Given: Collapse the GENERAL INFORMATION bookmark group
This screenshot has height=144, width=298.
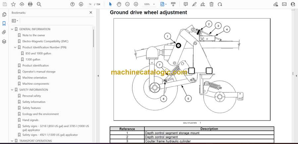Looking at the screenshot, I should 12,29.
